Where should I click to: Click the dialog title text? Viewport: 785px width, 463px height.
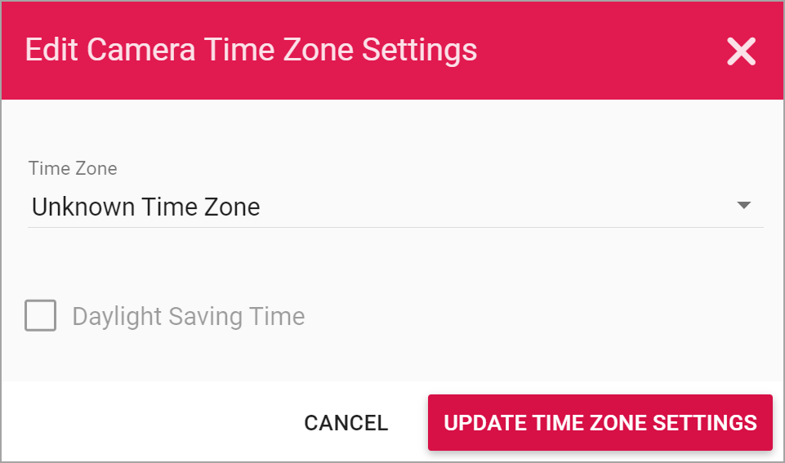point(251,50)
